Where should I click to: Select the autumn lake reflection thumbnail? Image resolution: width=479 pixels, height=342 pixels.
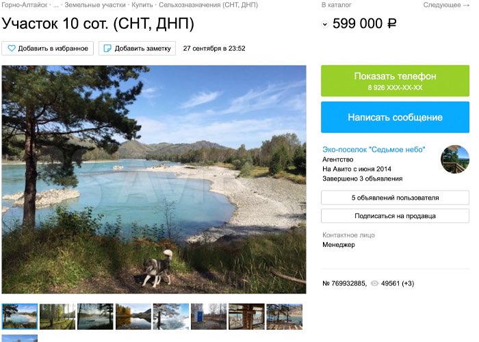click(x=133, y=316)
